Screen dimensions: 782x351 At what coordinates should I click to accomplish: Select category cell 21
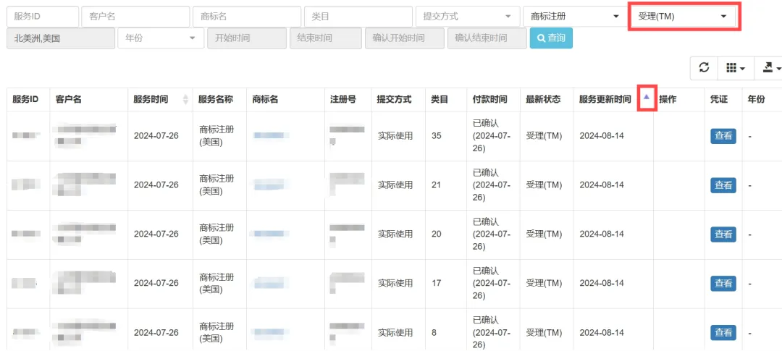(x=437, y=185)
